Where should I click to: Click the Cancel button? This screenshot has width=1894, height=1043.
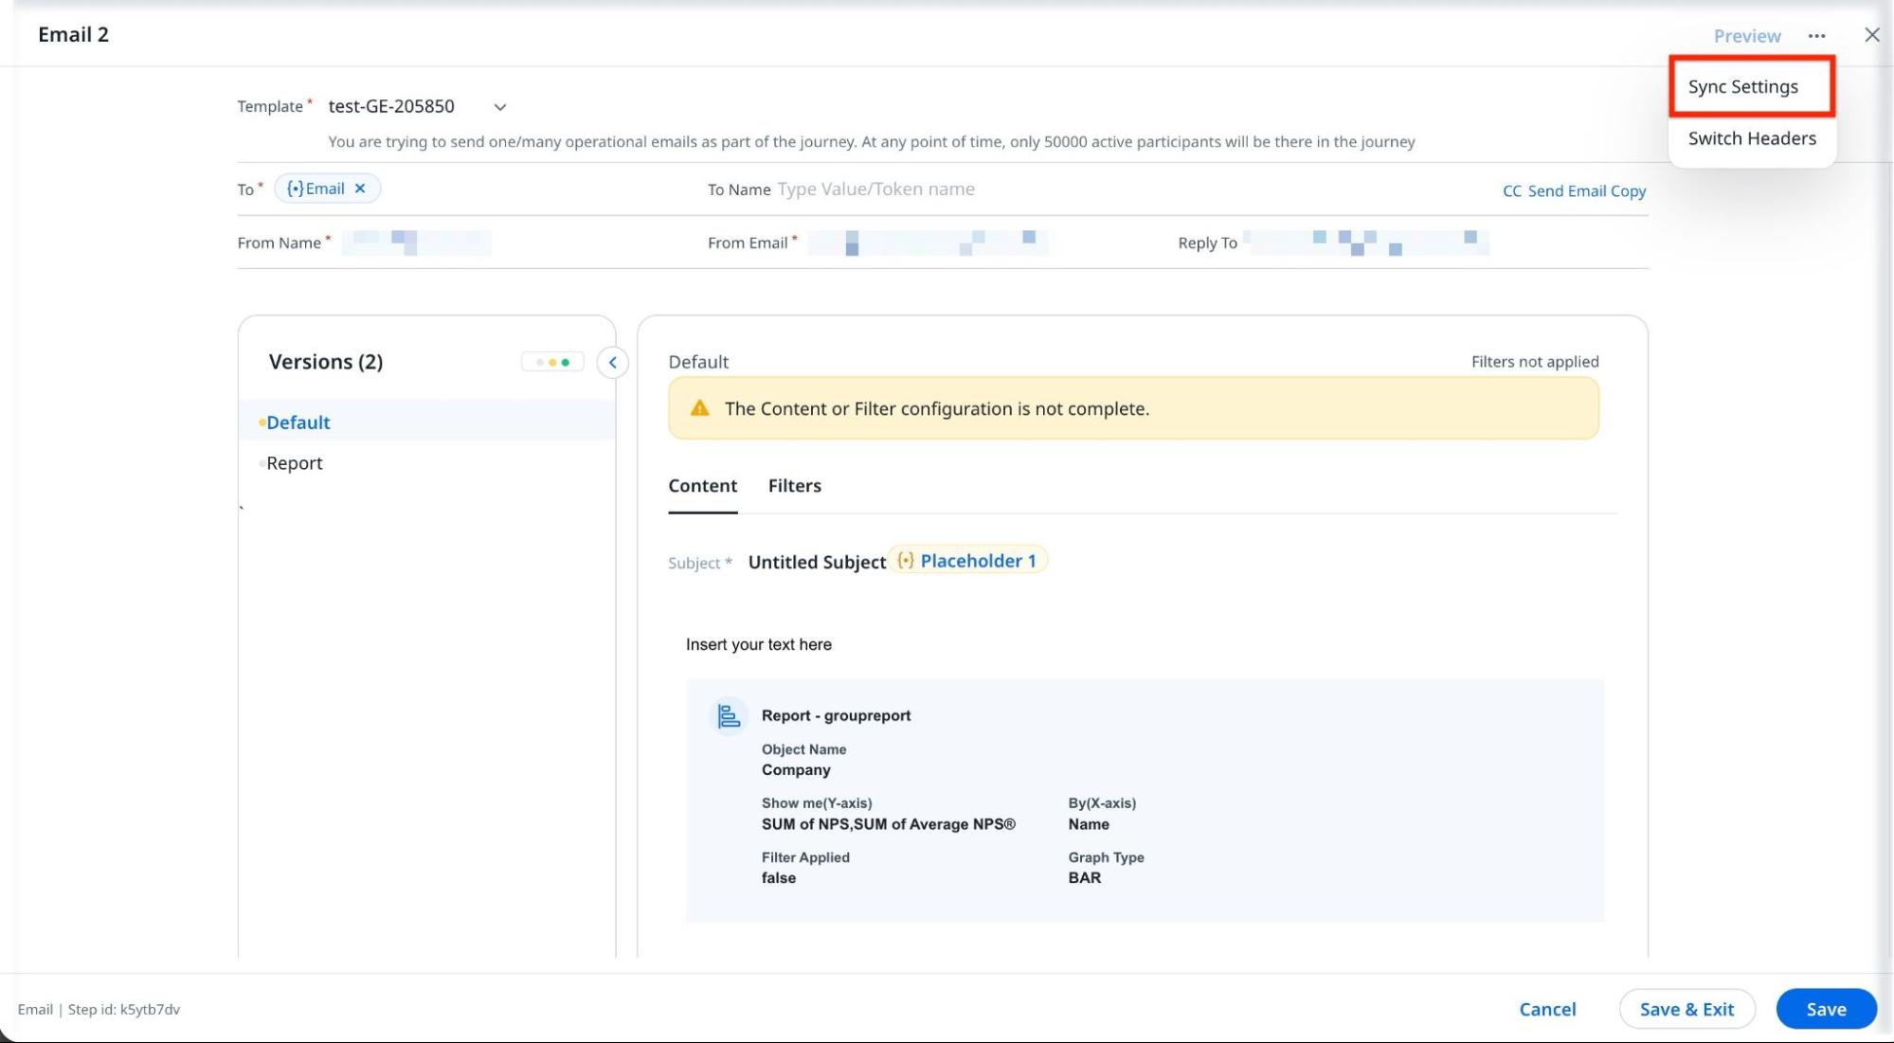click(1546, 1009)
